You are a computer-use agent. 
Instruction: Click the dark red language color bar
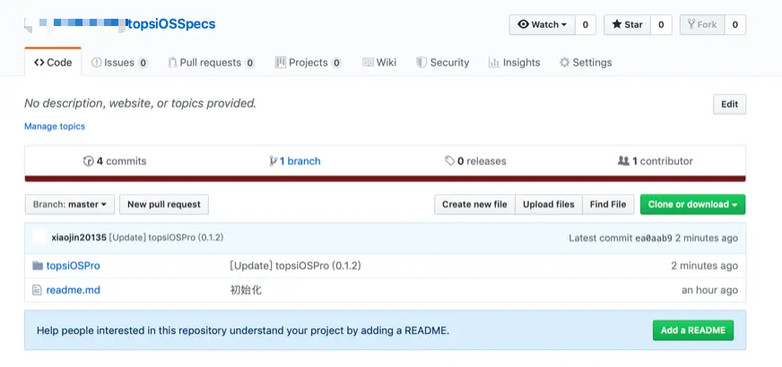coord(385,179)
